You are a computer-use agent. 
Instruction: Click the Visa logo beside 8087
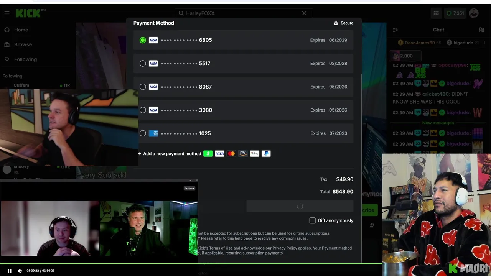(x=153, y=87)
